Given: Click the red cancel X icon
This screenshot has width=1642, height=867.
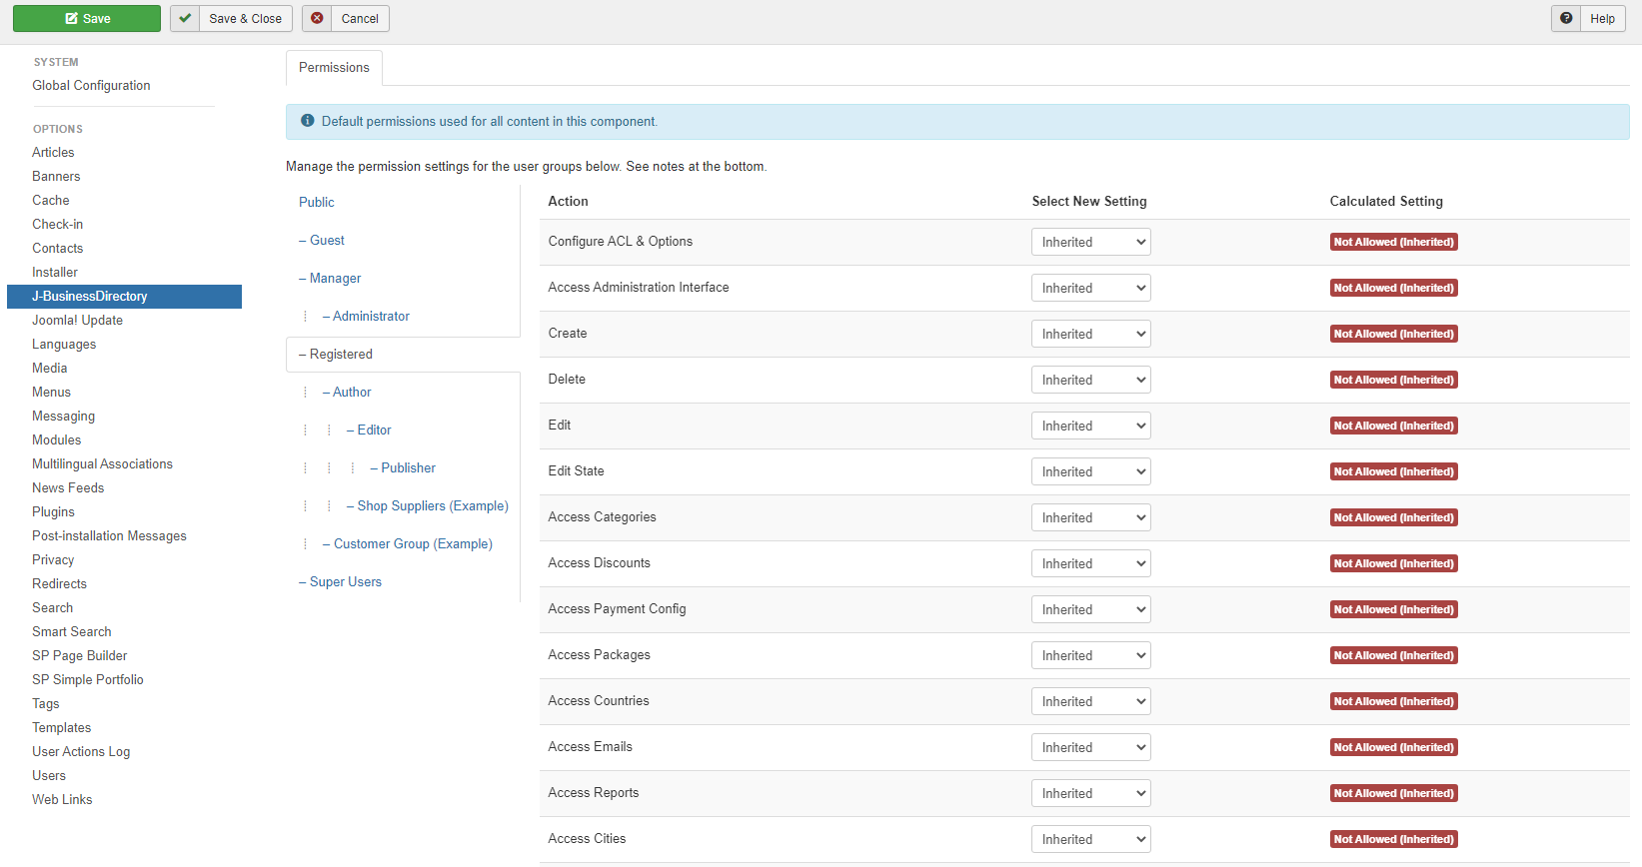Looking at the screenshot, I should (317, 18).
